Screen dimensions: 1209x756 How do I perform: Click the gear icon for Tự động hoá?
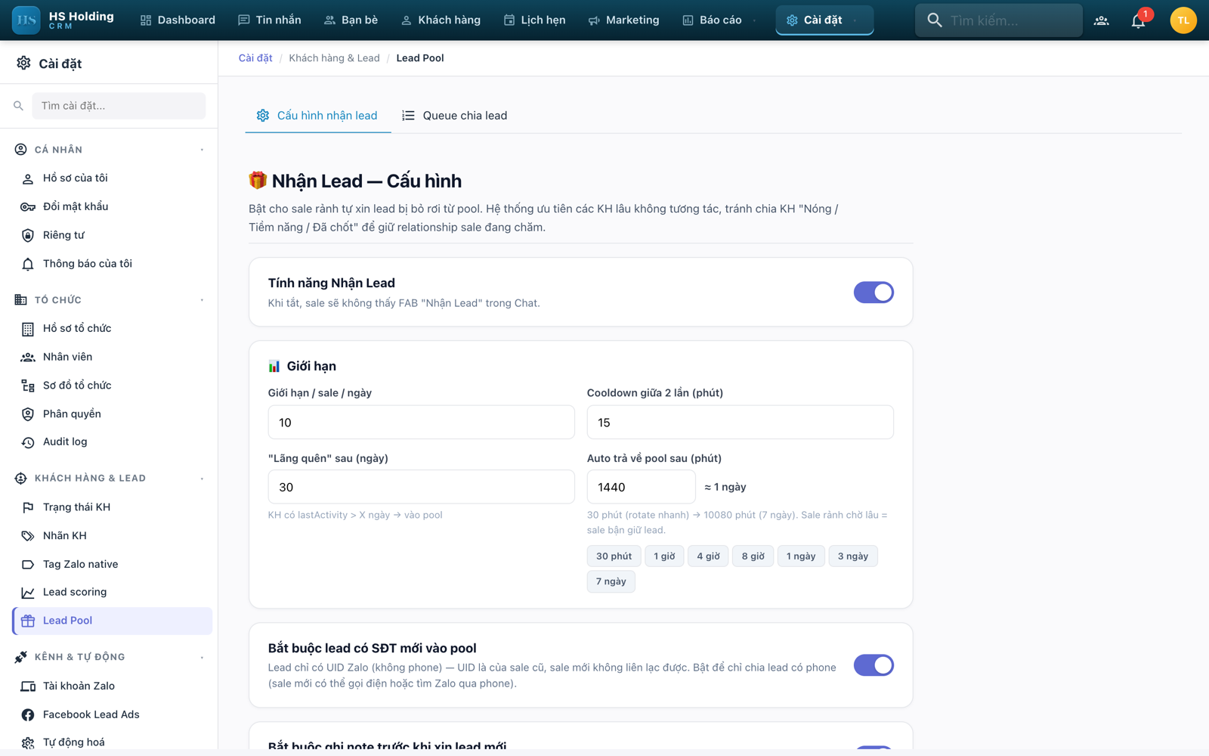27,743
